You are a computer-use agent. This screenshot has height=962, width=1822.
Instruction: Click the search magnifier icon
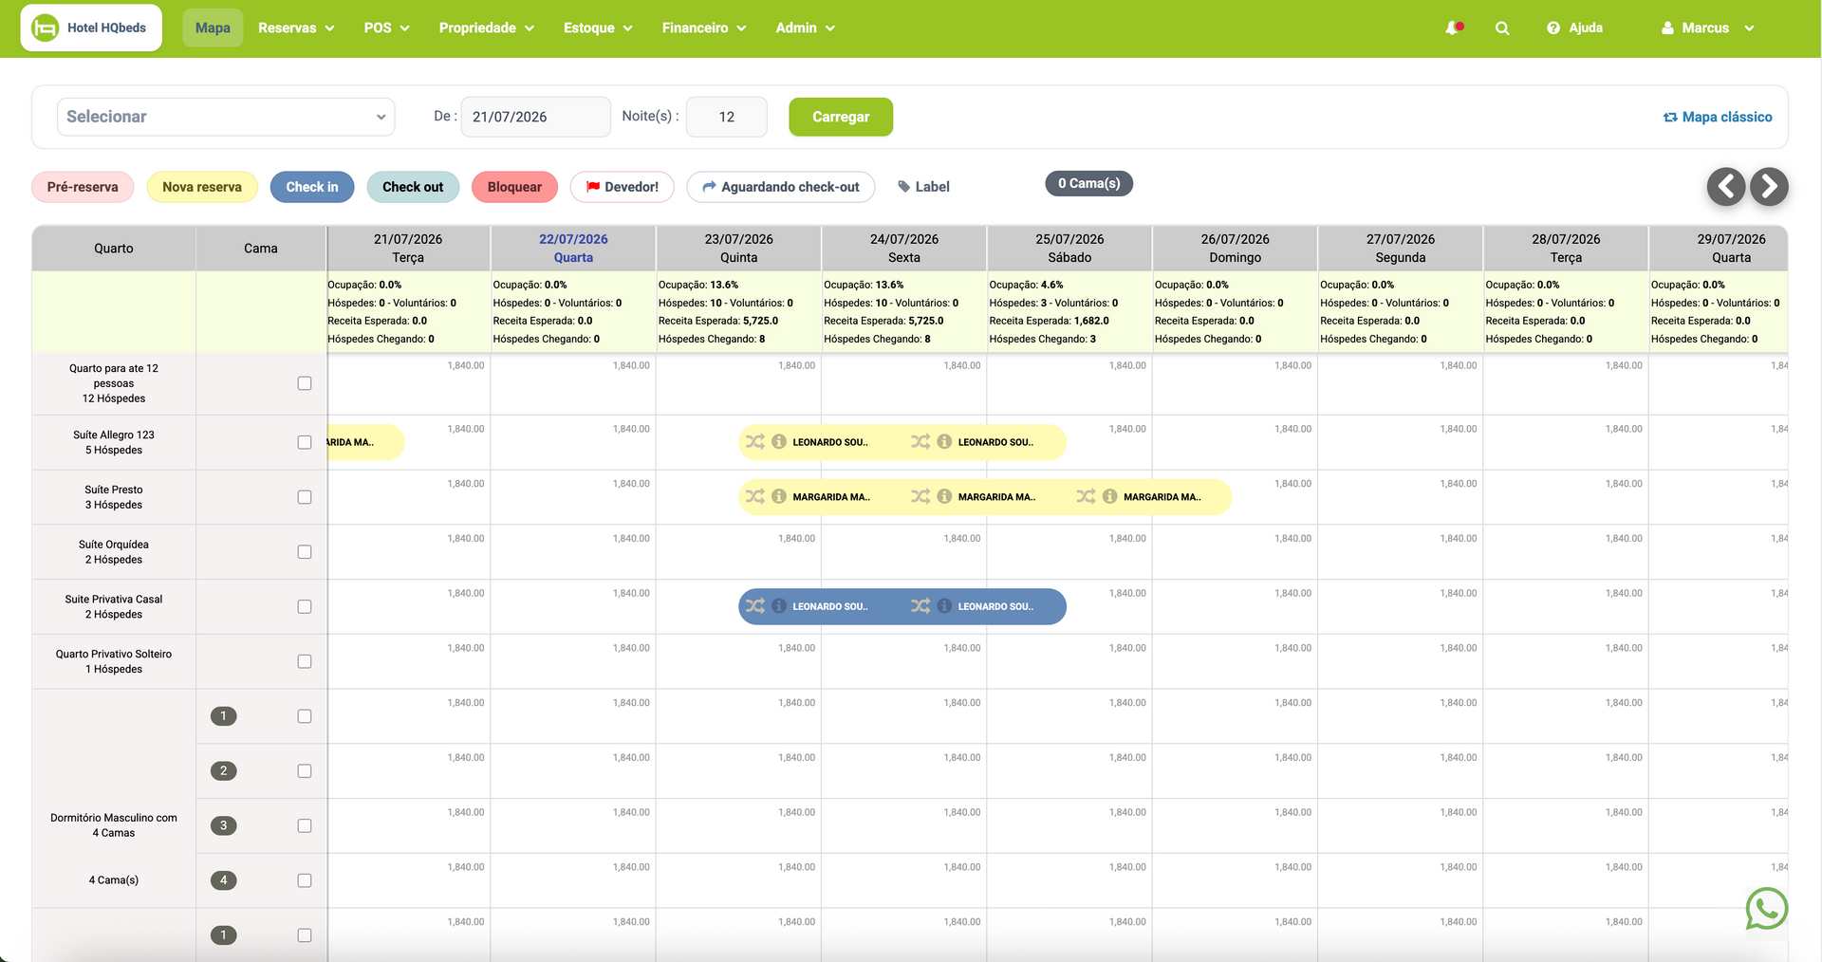tap(1502, 28)
